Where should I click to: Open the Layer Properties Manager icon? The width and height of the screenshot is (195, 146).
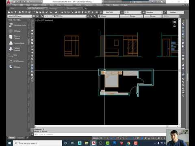pyautogui.click(x=42, y=16)
